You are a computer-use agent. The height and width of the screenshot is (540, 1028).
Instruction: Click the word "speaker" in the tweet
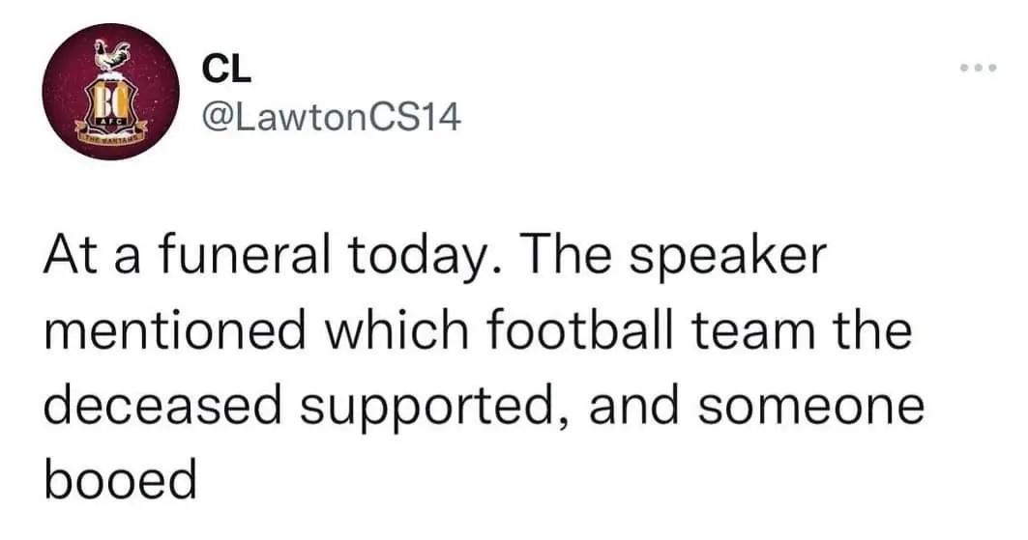click(x=728, y=259)
